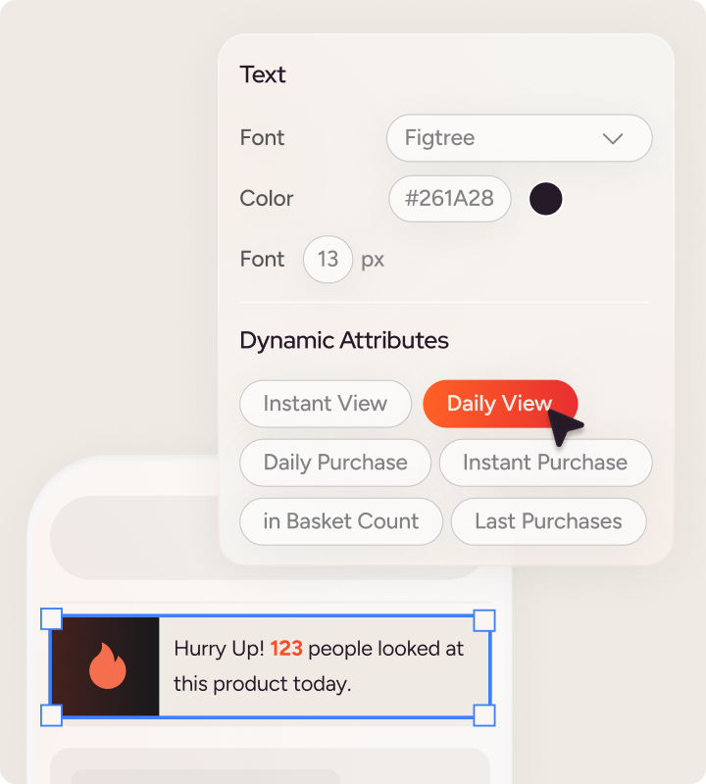Pick the Last Purchases attribute
The width and height of the screenshot is (706, 784).
[x=548, y=521]
